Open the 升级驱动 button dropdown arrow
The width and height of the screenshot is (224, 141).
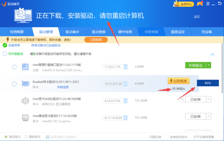pos(209,65)
